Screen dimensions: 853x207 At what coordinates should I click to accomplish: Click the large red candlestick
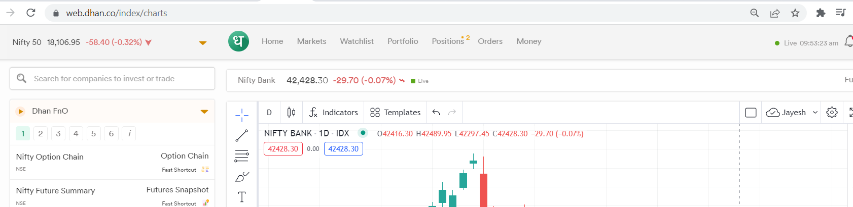[x=483, y=189]
